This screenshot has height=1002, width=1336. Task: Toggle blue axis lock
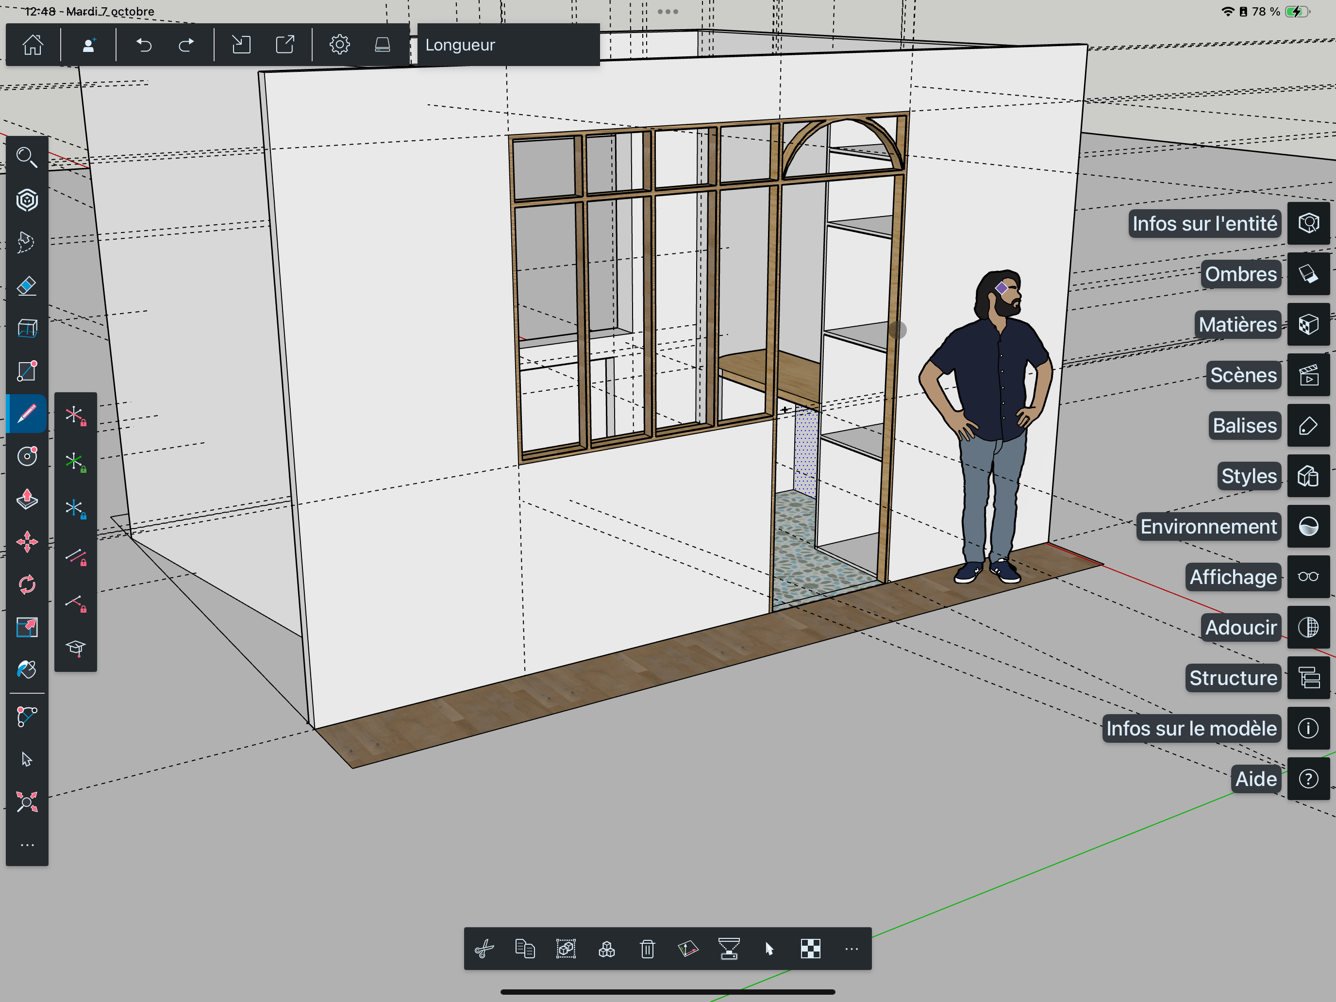point(76,509)
